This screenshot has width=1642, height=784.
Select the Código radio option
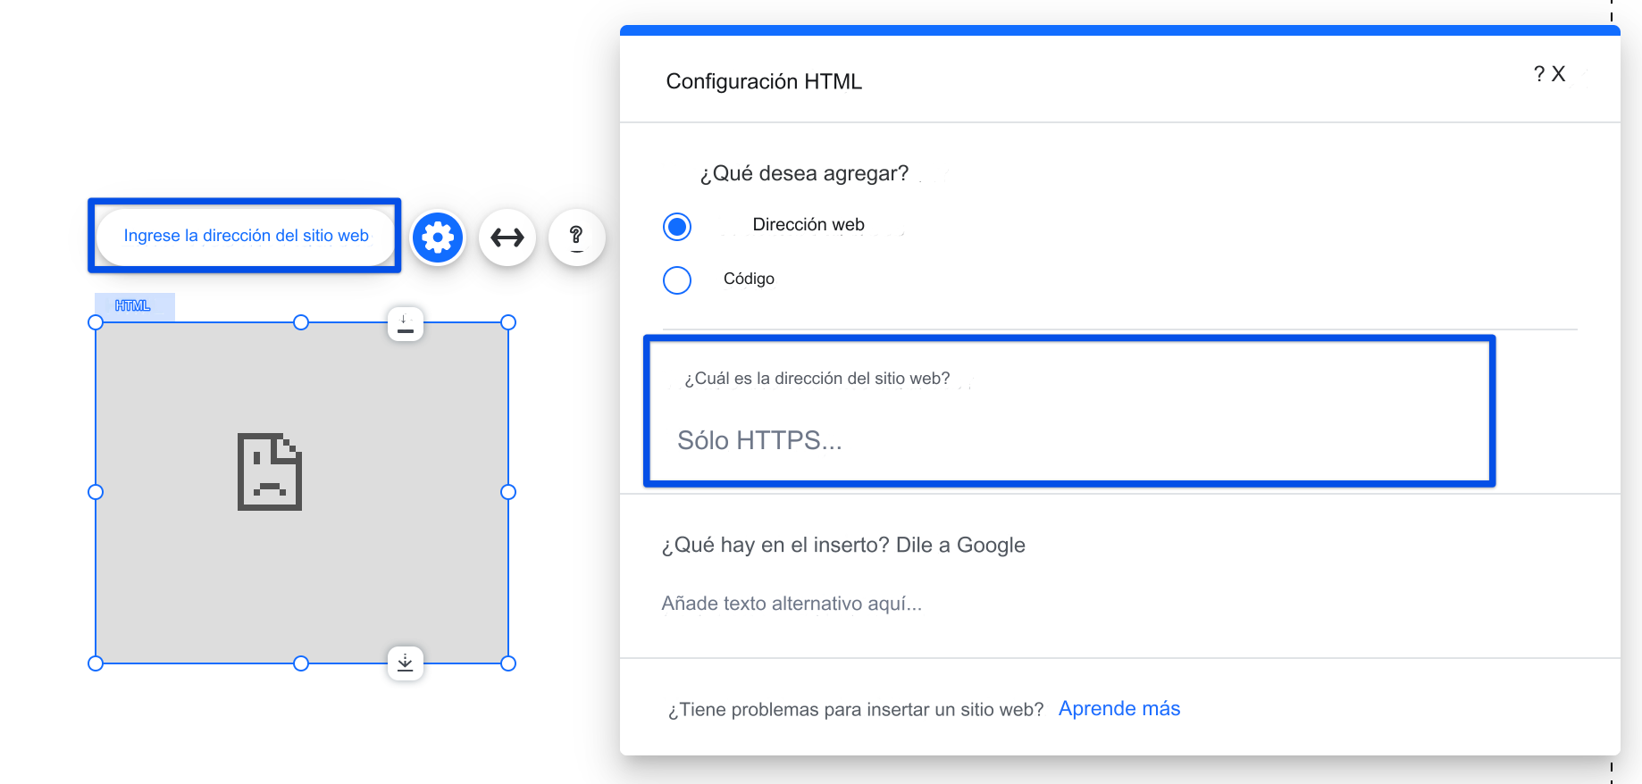[677, 280]
